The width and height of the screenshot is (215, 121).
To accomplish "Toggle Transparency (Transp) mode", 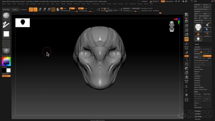I will [186, 86].
